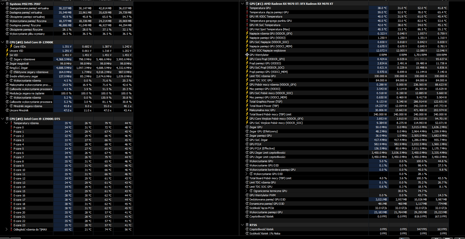Click the clock icon for Średni efektywny zegar
The width and height of the screenshot is (465, 239).
7,76
